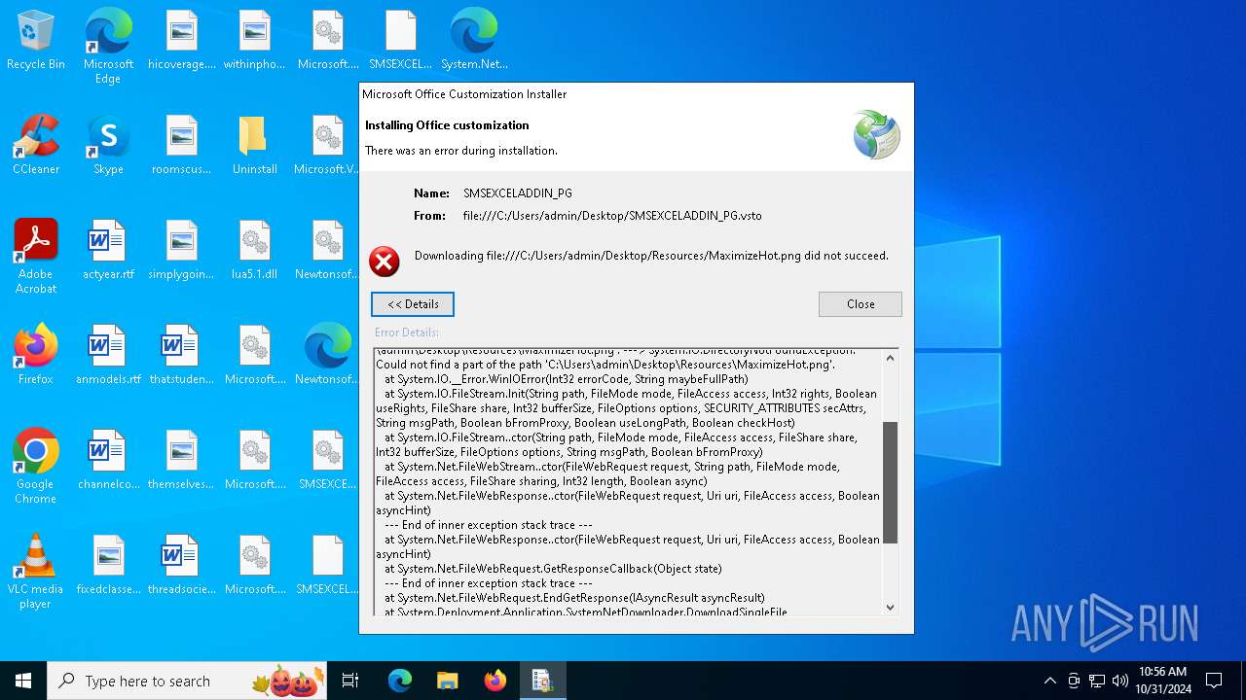Open Task View from the taskbar
Screen dimensions: 1246x700
(350, 681)
